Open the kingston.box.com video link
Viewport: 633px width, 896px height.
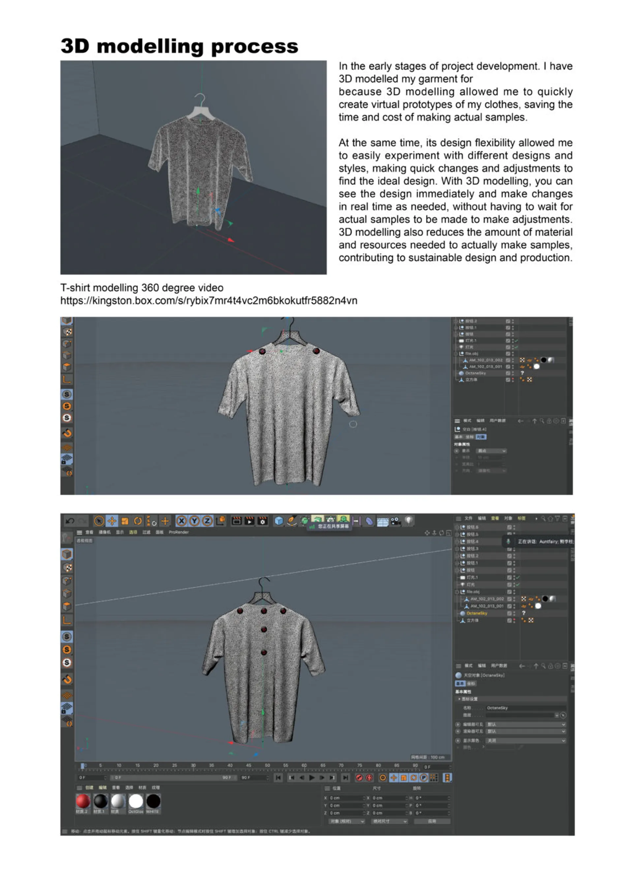(209, 301)
